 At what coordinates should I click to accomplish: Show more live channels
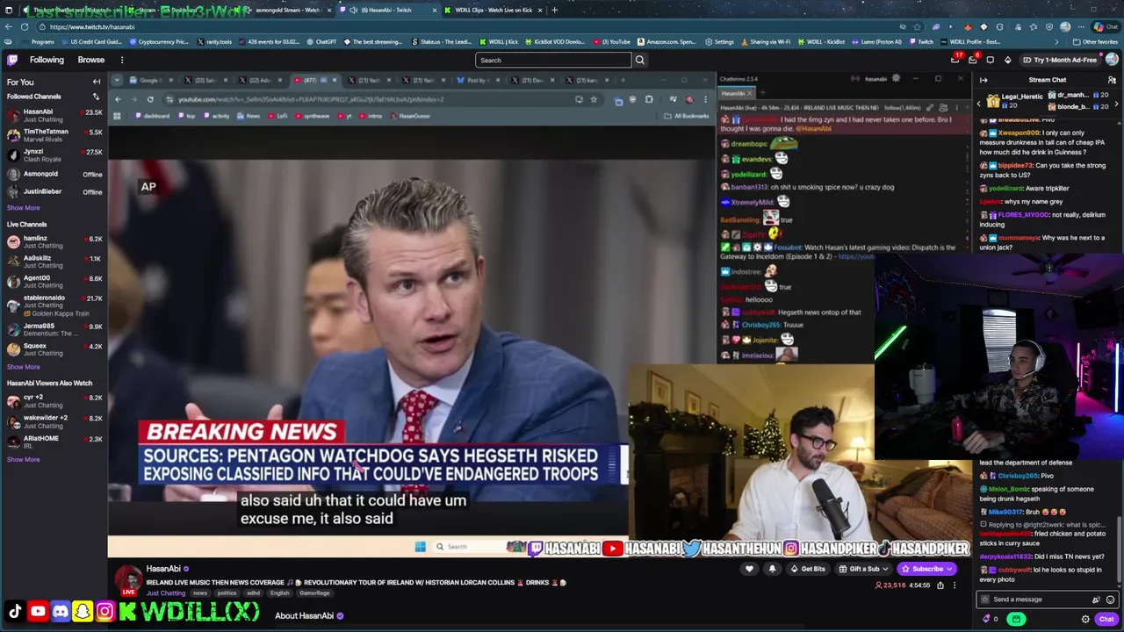(24, 367)
